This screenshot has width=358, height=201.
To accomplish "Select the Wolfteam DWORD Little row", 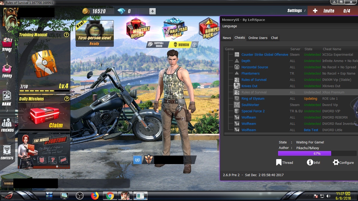I will tap(291, 130).
